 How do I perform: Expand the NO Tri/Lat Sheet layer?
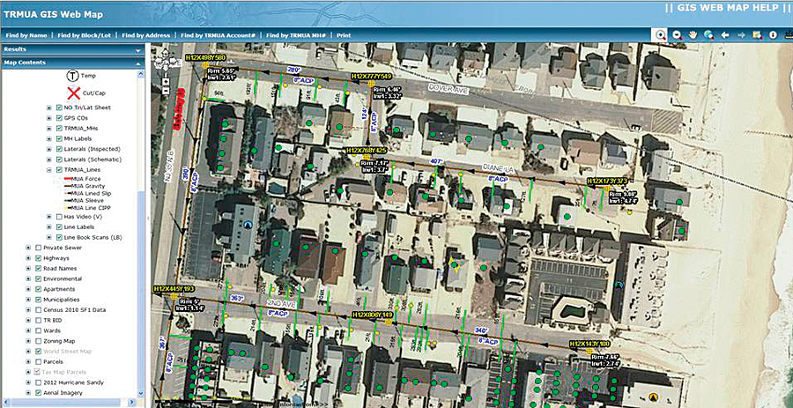(49, 108)
